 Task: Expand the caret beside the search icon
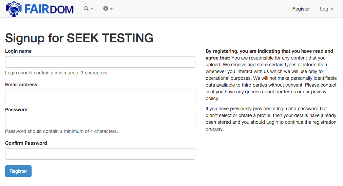[x=92, y=9]
